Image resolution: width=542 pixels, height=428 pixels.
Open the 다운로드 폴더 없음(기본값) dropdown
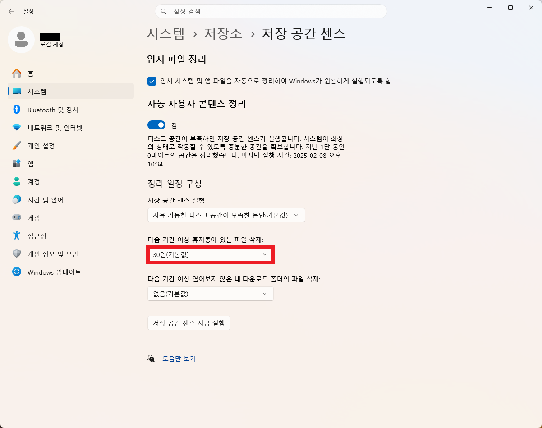(x=211, y=294)
